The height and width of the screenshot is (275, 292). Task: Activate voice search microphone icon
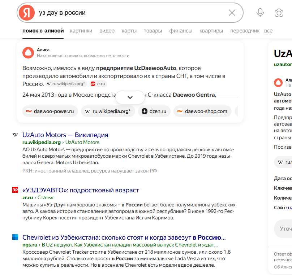260,13
